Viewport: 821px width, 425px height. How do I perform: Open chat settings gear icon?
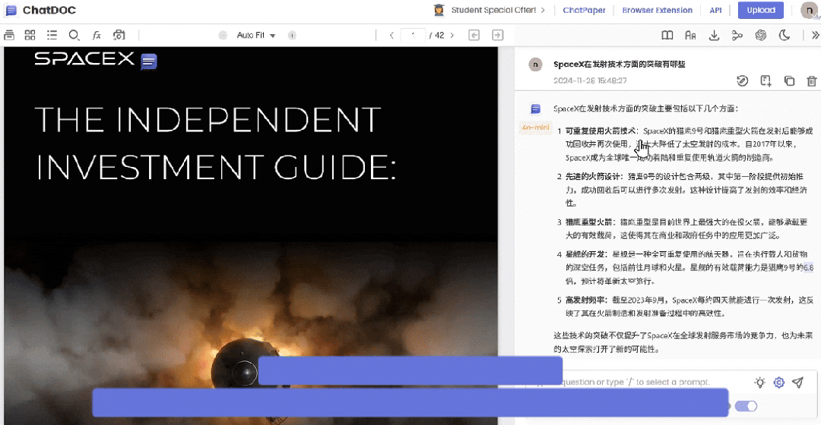tap(779, 382)
